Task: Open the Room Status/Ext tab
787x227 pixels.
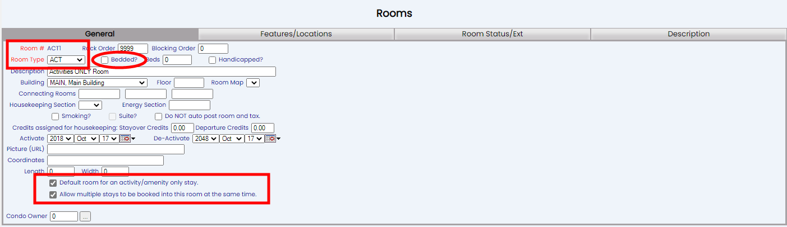Action: click(x=493, y=34)
